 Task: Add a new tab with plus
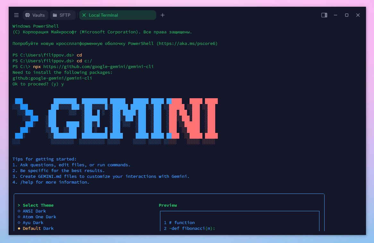(162, 15)
